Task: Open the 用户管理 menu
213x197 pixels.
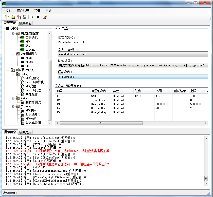Action: pos(23,11)
